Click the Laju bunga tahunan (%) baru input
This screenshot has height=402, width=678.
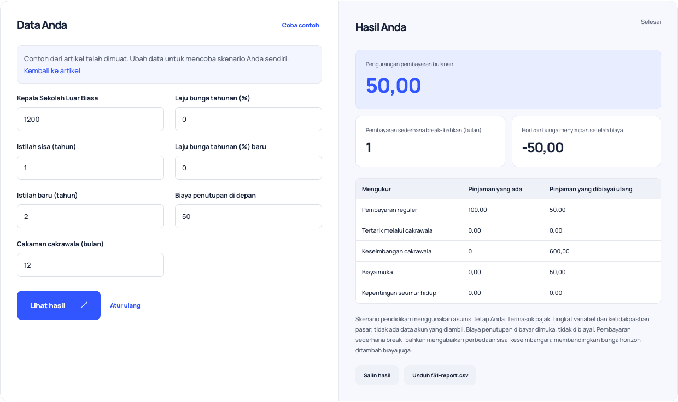[248, 168]
